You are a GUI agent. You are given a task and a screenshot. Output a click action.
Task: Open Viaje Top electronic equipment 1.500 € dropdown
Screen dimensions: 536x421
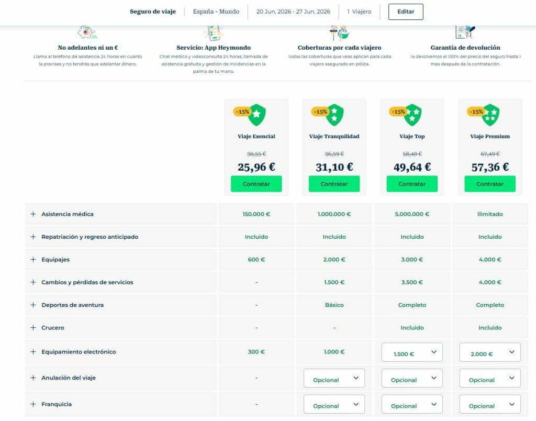click(x=412, y=352)
